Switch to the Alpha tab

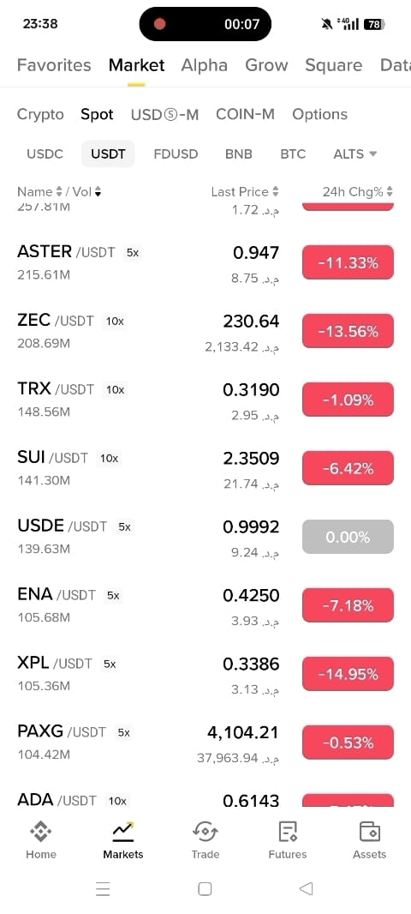pyautogui.click(x=205, y=64)
